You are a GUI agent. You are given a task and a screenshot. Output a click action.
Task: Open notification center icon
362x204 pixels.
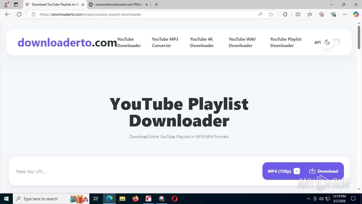point(353,199)
